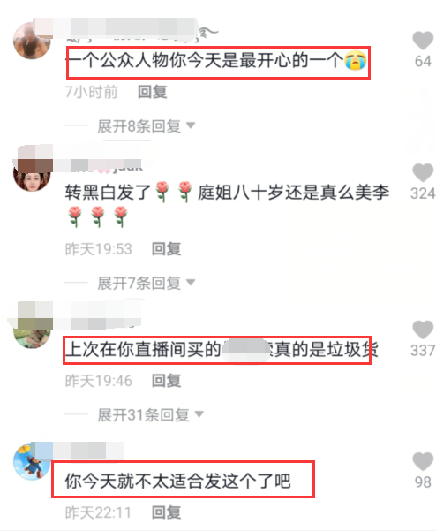The width and height of the screenshot is (436, 531).
Task: Like the comment with 64 likes
Action: point(423,41)
